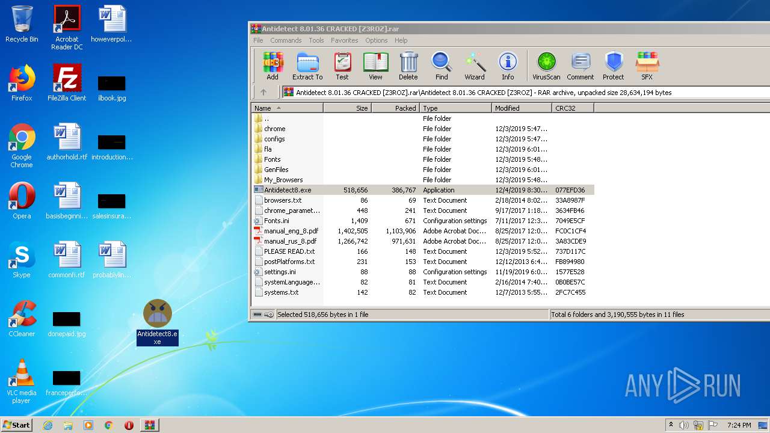Click the archive path address field

tap(526, 93)
